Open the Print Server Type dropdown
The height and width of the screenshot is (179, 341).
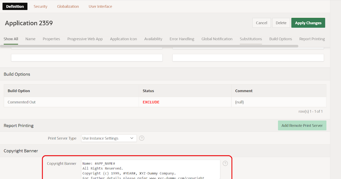[x=109, y=138]
